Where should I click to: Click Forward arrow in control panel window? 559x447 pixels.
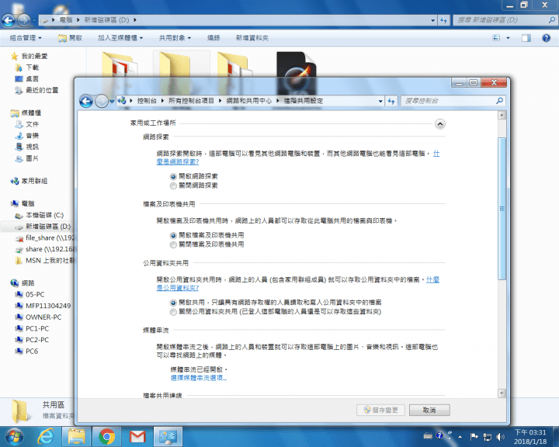[102, 101]
